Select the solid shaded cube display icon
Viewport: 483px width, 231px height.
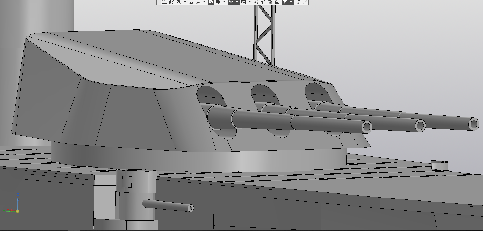click(218, 2)
